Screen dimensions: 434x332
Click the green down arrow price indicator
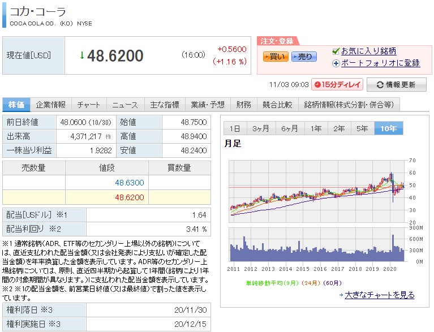click(x=82, y=55)
